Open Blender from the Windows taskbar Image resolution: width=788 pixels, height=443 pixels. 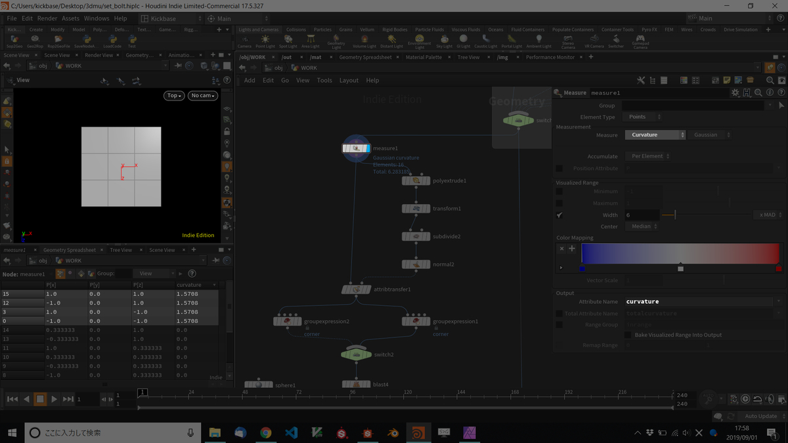[392, 433]
